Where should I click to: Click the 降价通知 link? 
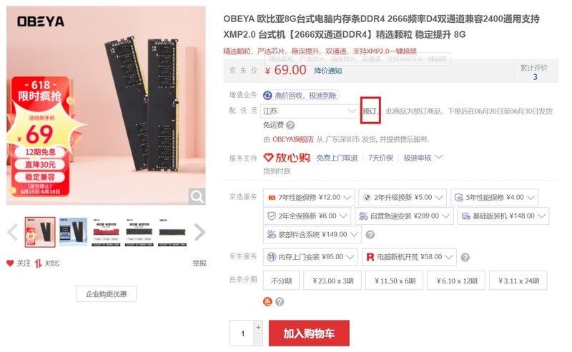coord(328,71)
